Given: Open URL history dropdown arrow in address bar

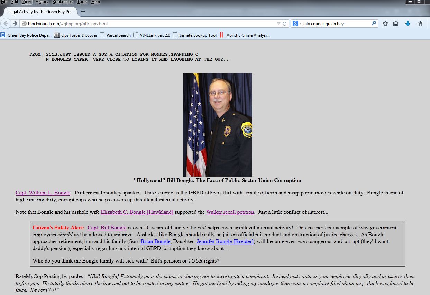Looking at the screenshot, I should pyautogui.click(x=278, y=24).
